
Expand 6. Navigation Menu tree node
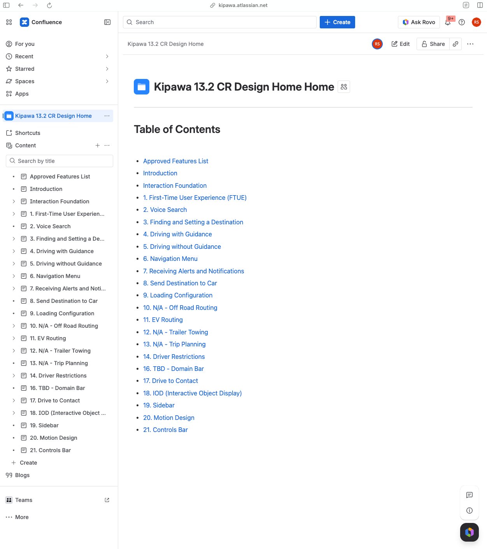pos(14,276)
